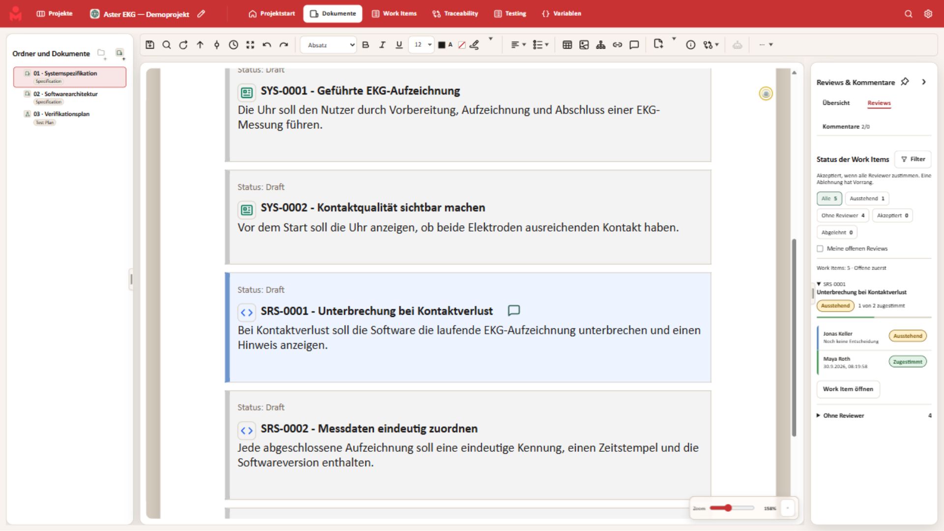Open the font size 12 dropdown
Screen dimensions: 944x531
(421, 45)
